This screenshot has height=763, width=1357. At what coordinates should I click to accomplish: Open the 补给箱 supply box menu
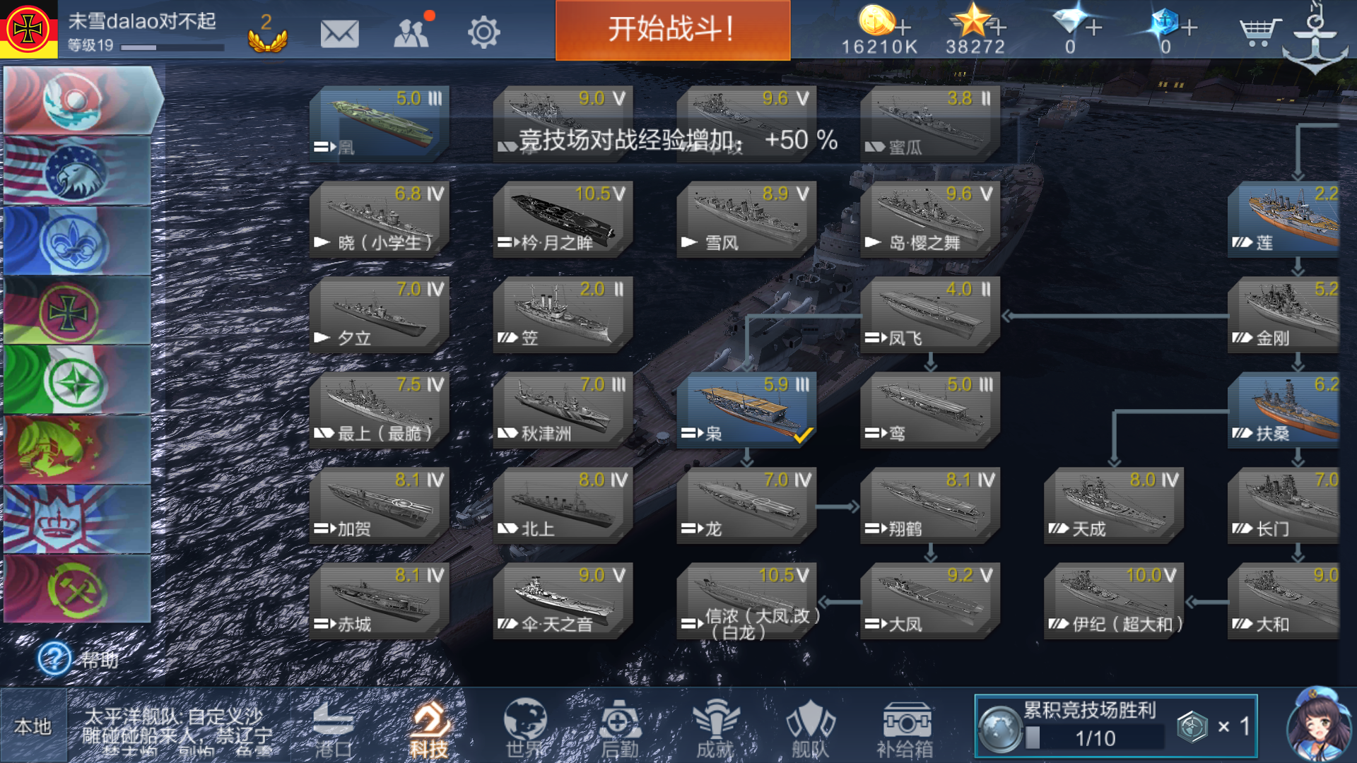(905, 731)
